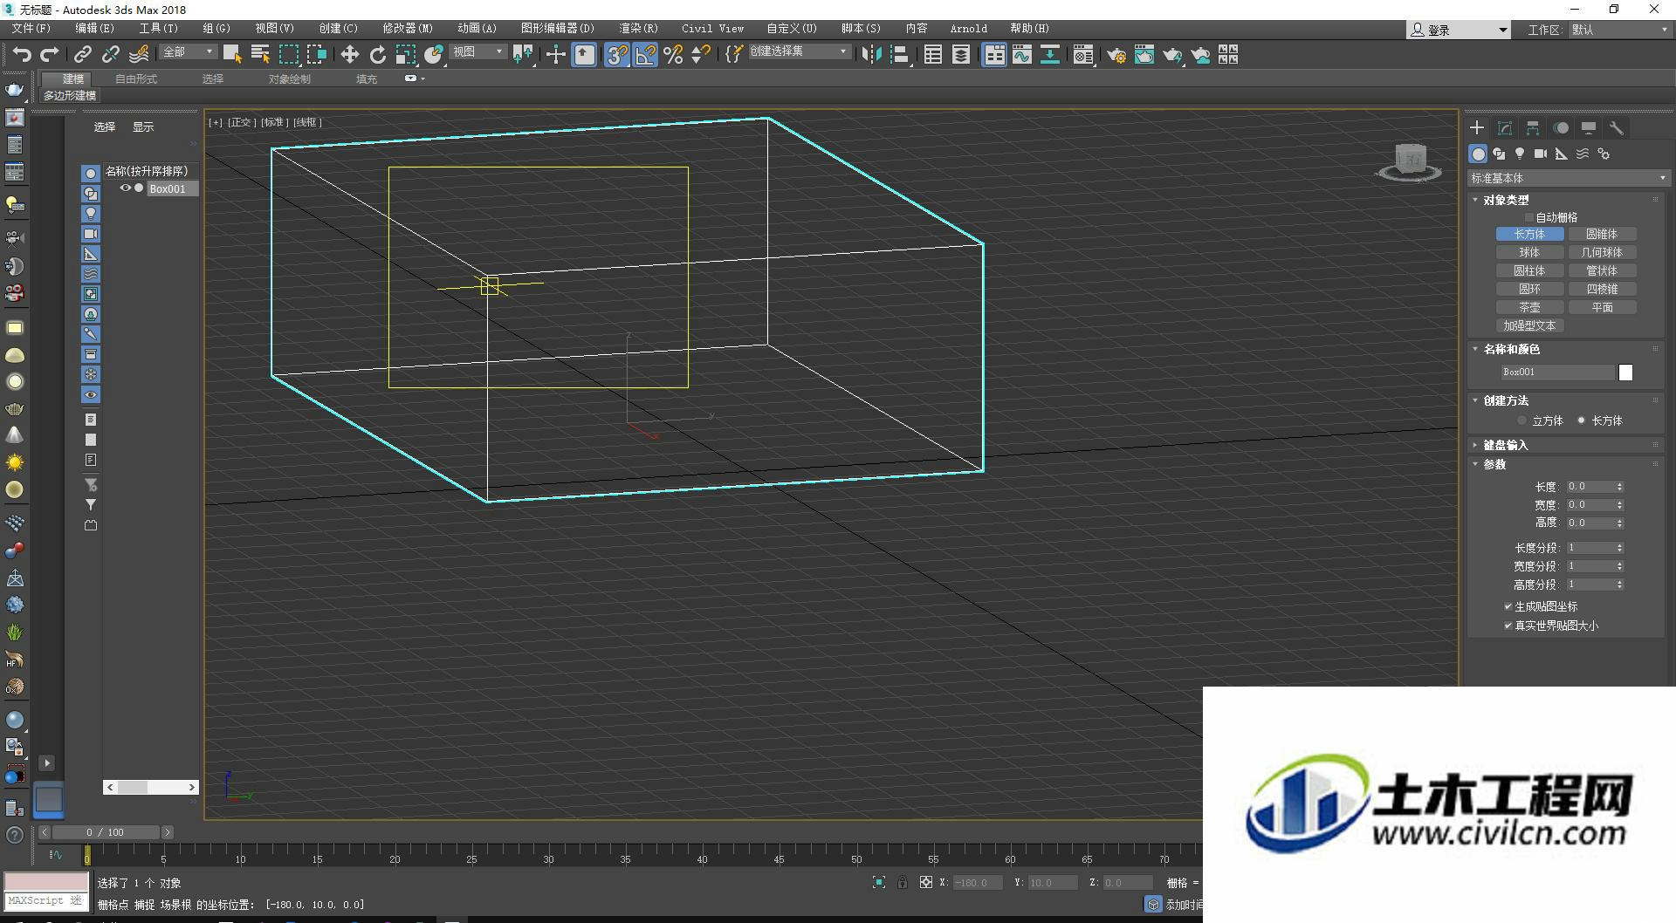Click the scene explorer horizontal scrollbar
The image size is (1676, 923).
tap(151, 787)
